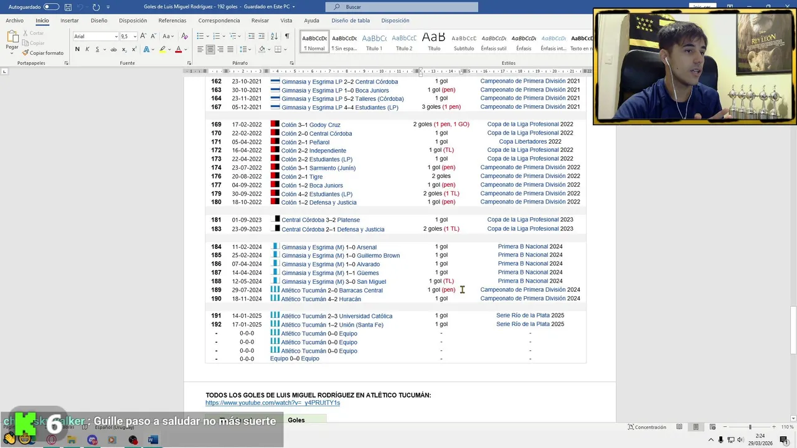Click the taskbar volume icon
797x448 pixels.
[740, 440]
